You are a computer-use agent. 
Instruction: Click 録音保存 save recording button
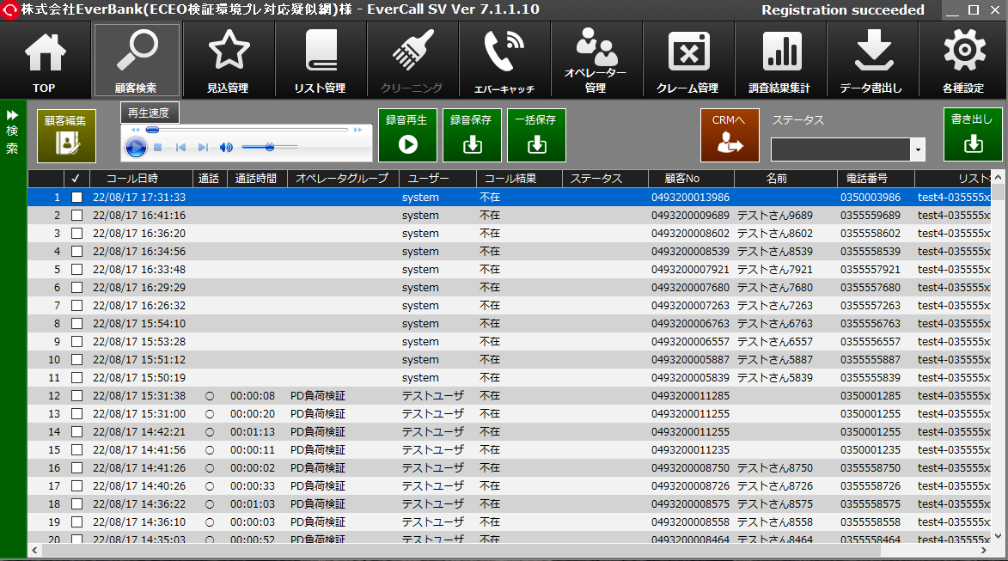point(472,135)
